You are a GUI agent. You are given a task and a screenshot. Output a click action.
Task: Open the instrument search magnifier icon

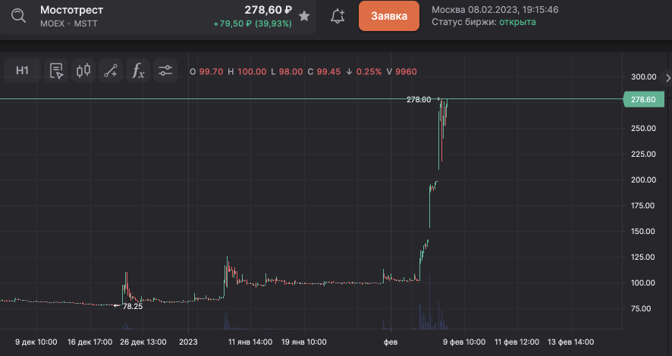(18, 16)
